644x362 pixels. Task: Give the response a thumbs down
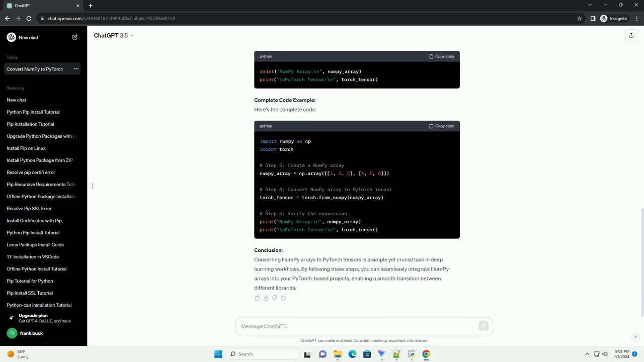pyautogui.click(x=274, y=298)
